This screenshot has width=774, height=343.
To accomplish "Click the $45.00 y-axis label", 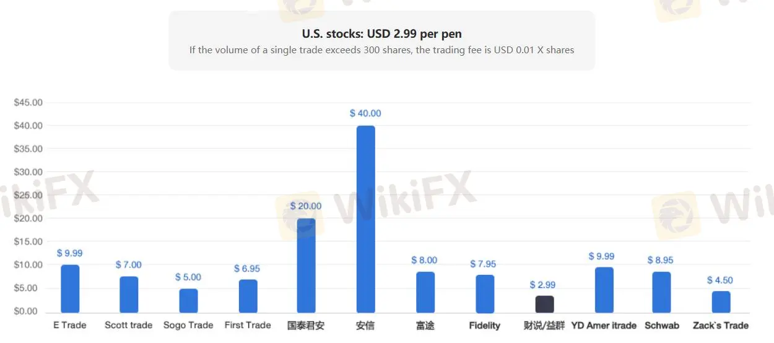I will tap(28, 102).
